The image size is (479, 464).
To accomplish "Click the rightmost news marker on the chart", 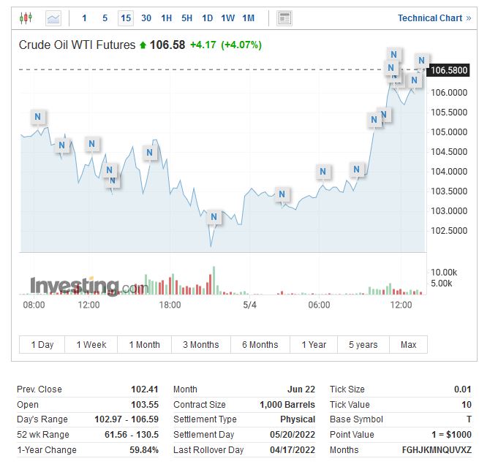I will 421,61.
